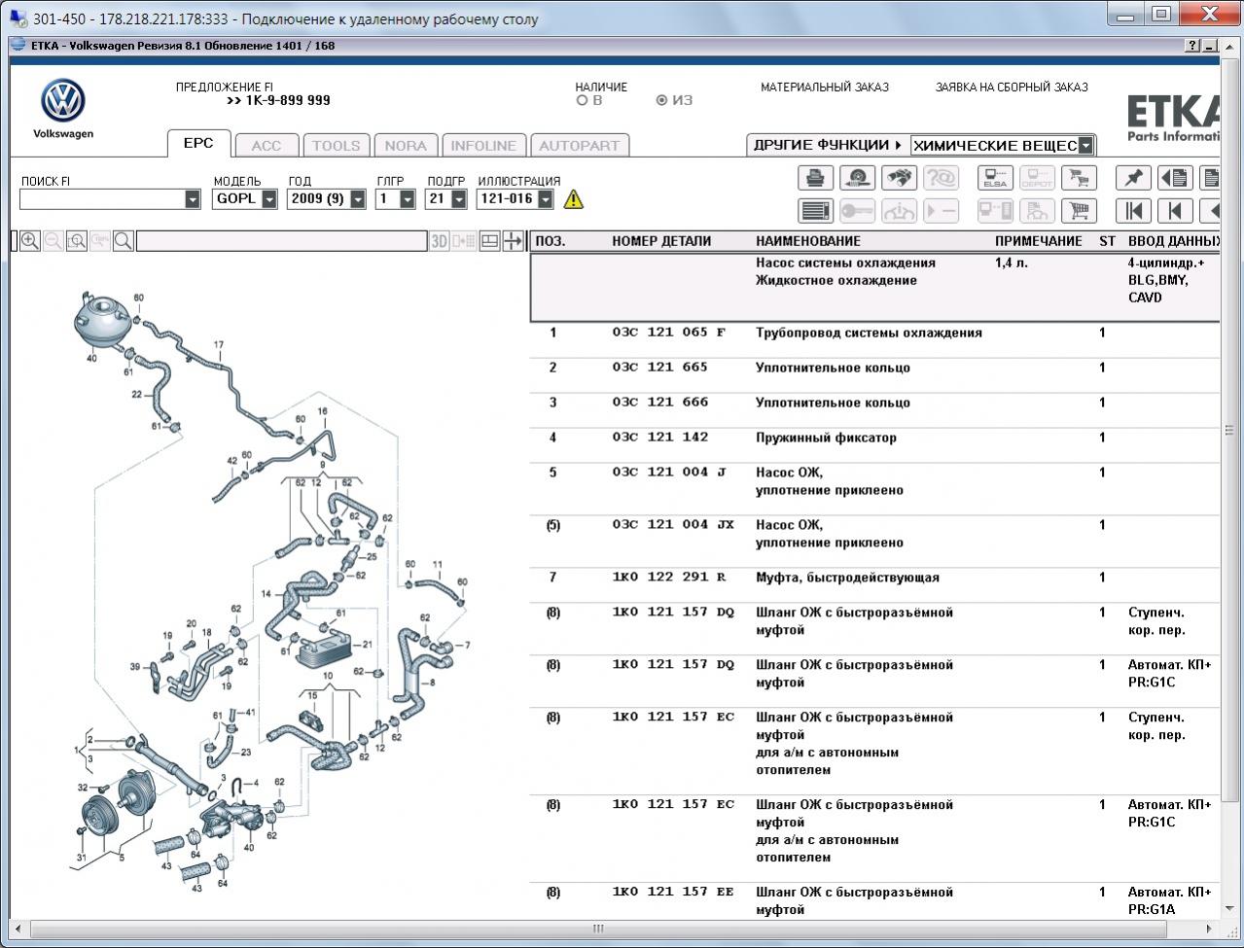1244x948 pixels.
Task: Select part 03C 121 004 JX
Action: (673, 525)
